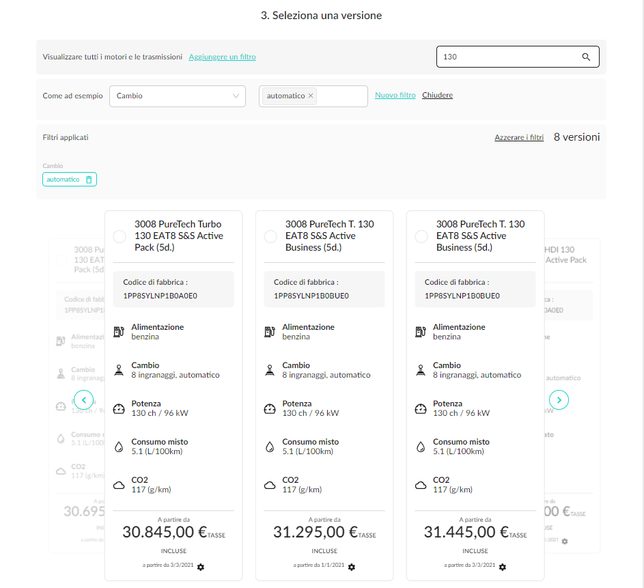Viewport: 644px width, 588px height.
Task: Select the PureTech Turbo 130 Active Pack radio button
Action: click(120, 236)
